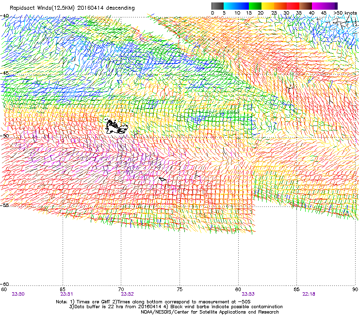This screenshot has height=315, width=359.
Task: Click the 23:53 pass time label
Action: point(248,294)
